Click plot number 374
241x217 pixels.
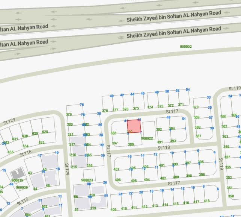click(x=150, y=107)
